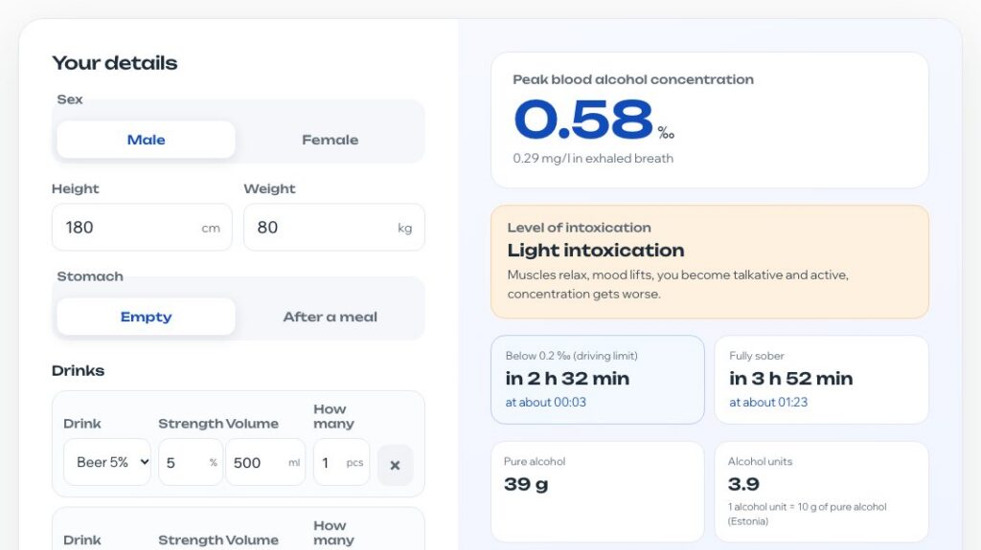Choose Empty stomach option
Screen dimensions: 981x550
146,317
